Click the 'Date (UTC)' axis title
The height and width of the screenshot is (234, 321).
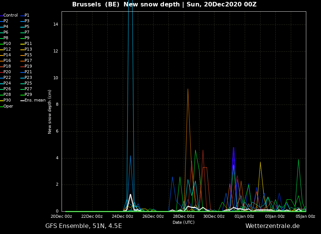click(184, 222)
